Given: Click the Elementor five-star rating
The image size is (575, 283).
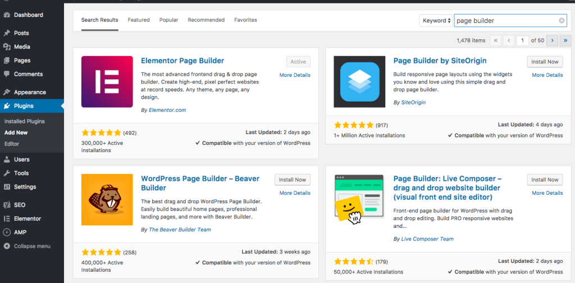Looking at the screenshot, I should pyautogui.click(x=101, y=133).
